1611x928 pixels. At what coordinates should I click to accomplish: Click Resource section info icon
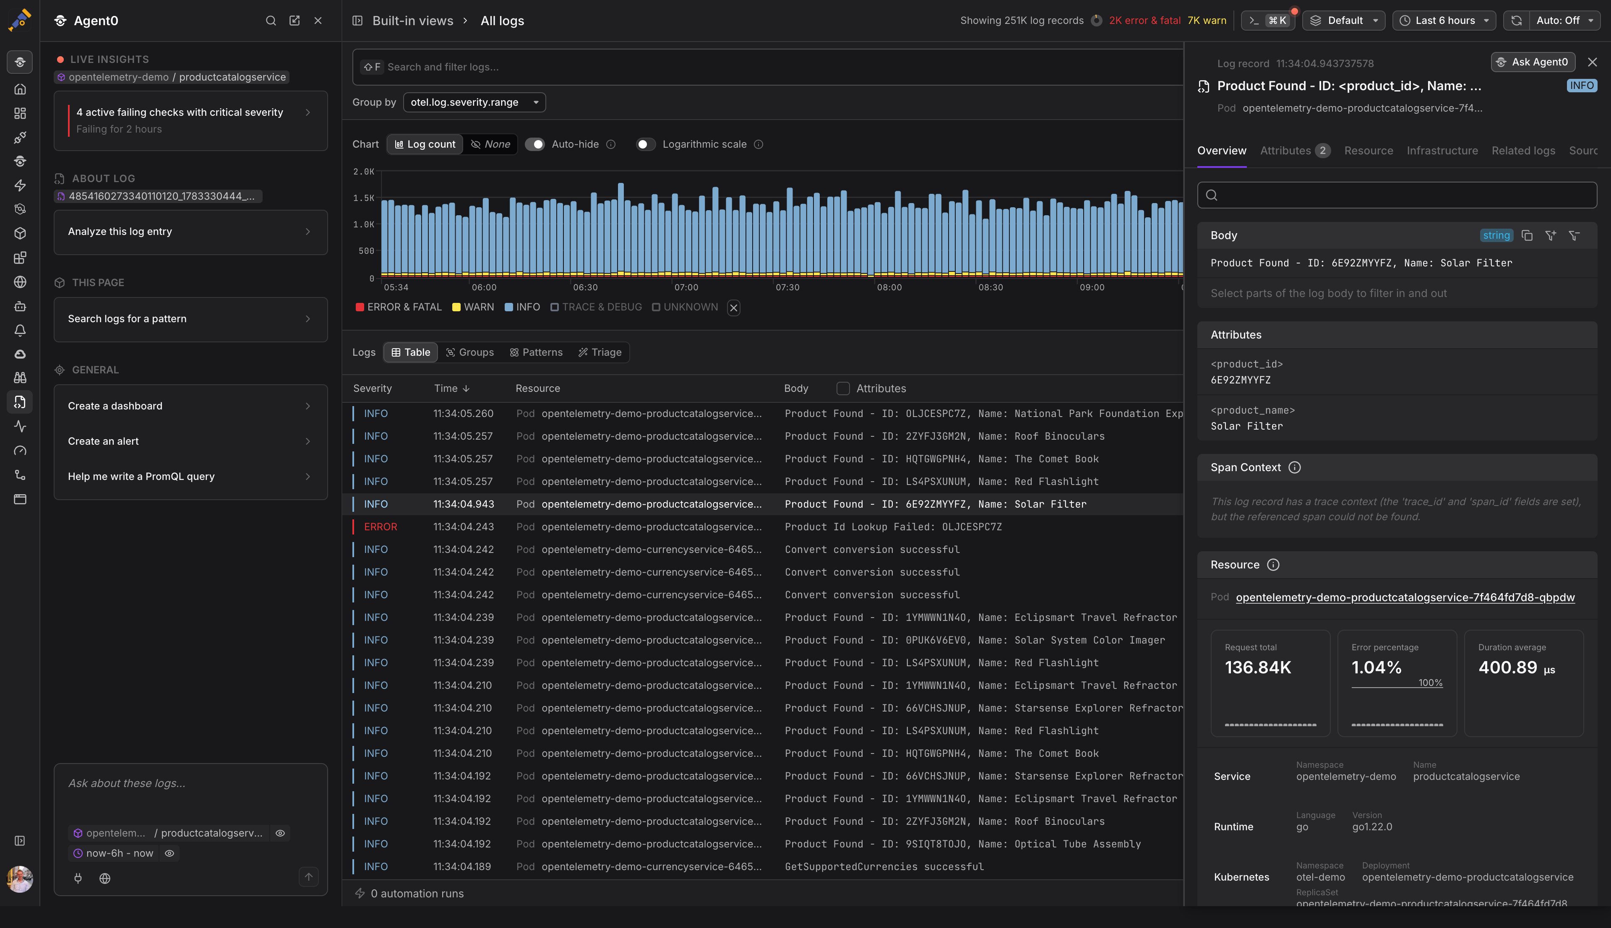click(1273, 565)
